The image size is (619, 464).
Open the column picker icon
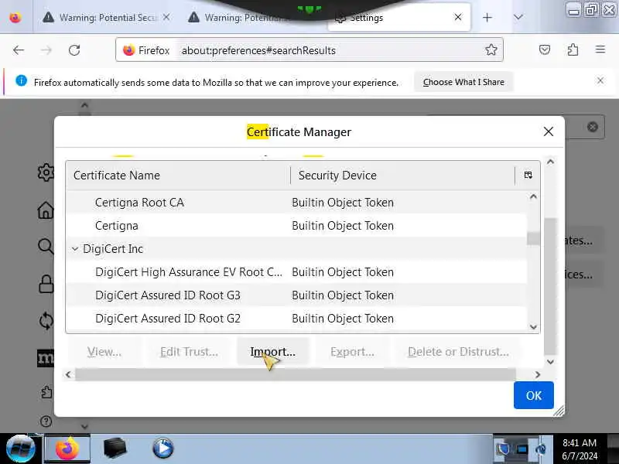(x=528, y=176)
